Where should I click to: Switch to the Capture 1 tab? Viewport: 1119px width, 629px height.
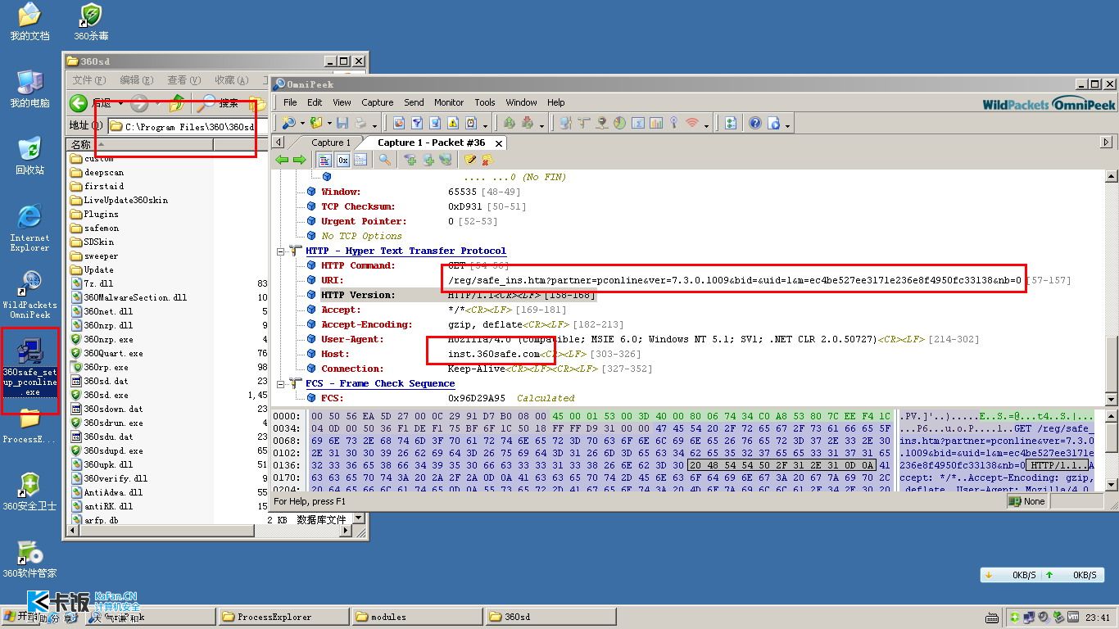[331, 143]
